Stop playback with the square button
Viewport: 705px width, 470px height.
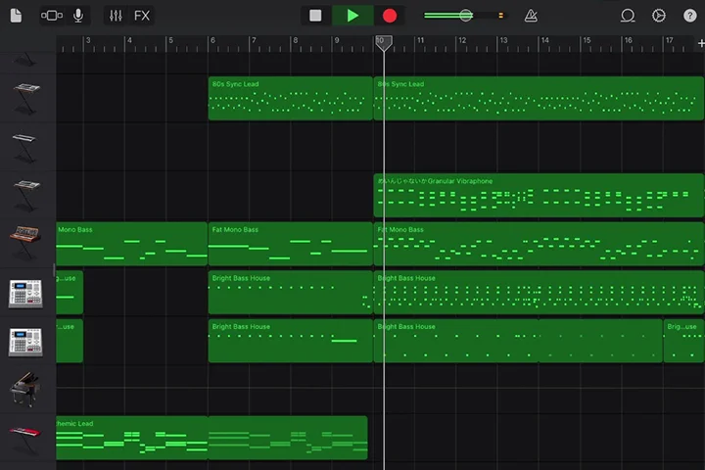pos(315,16)
